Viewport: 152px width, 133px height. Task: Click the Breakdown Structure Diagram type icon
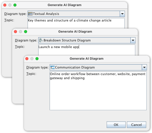coord(41,40)
